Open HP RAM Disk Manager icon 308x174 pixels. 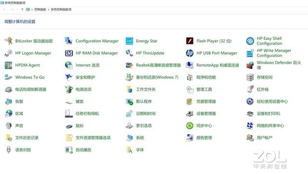(69, 53)
